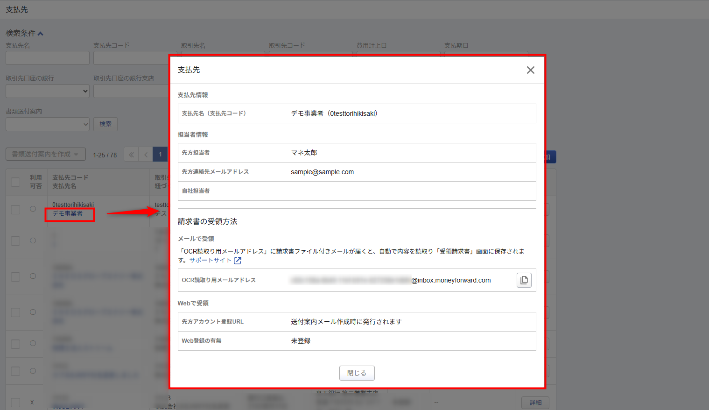Focus the 支払先コード input field
The image size is (709, 410).
[x=131, y=58]
